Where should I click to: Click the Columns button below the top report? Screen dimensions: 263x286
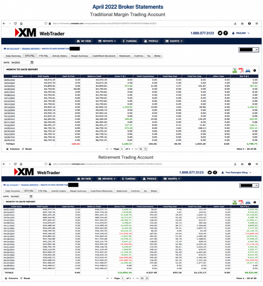click(13, 149)
